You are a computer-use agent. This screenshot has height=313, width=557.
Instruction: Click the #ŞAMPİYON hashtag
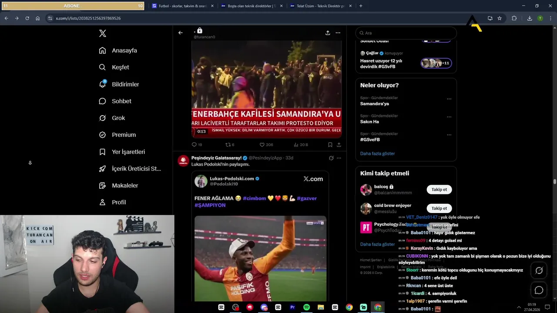tap(210, 205)
